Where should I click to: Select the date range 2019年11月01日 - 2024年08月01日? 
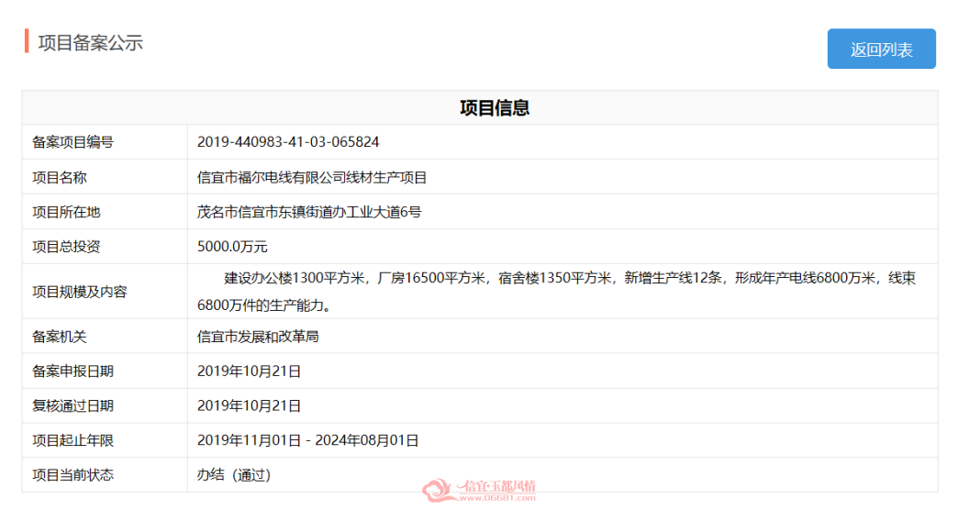(x=308, y=440)
